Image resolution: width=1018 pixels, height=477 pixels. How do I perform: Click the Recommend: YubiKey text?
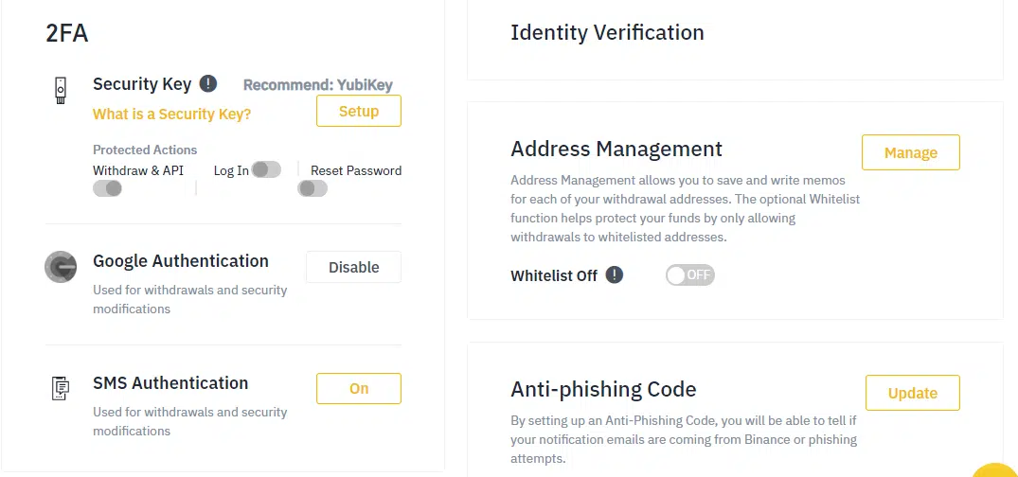[x=318, y=85]
